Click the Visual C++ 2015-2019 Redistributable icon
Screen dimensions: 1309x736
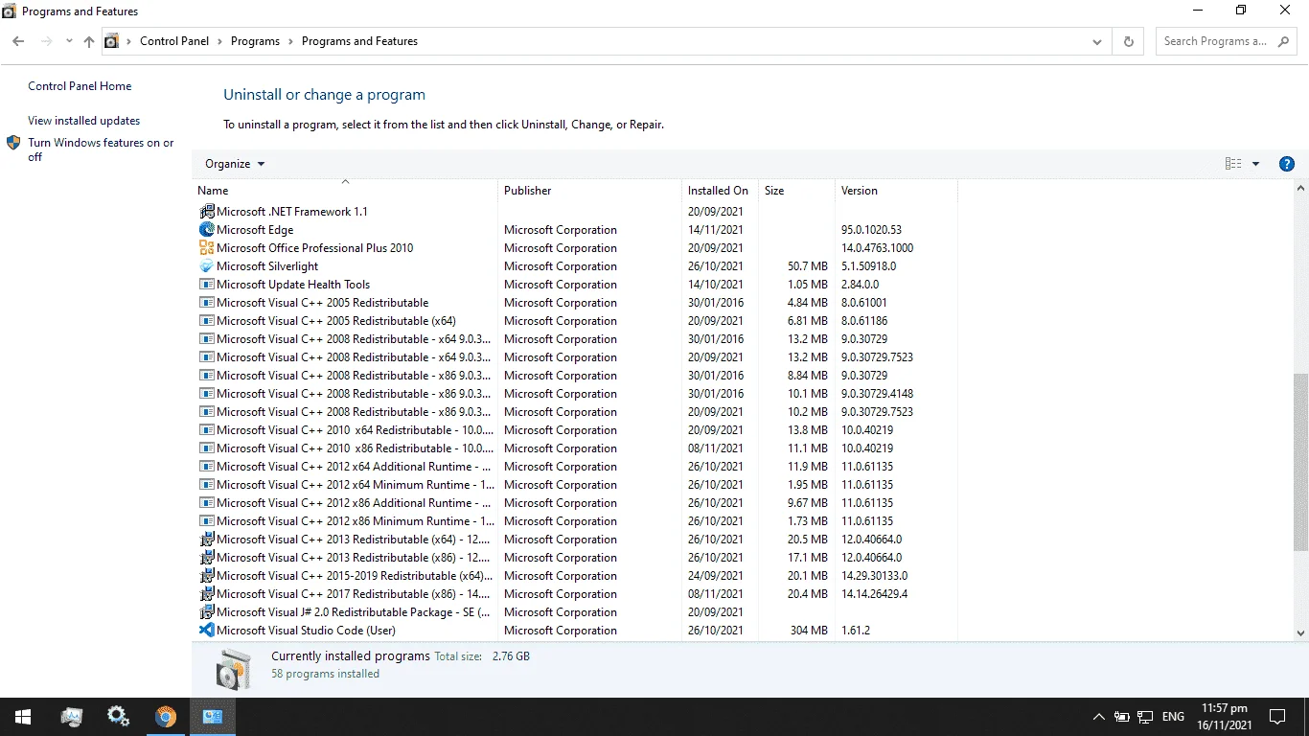(206, 576)
